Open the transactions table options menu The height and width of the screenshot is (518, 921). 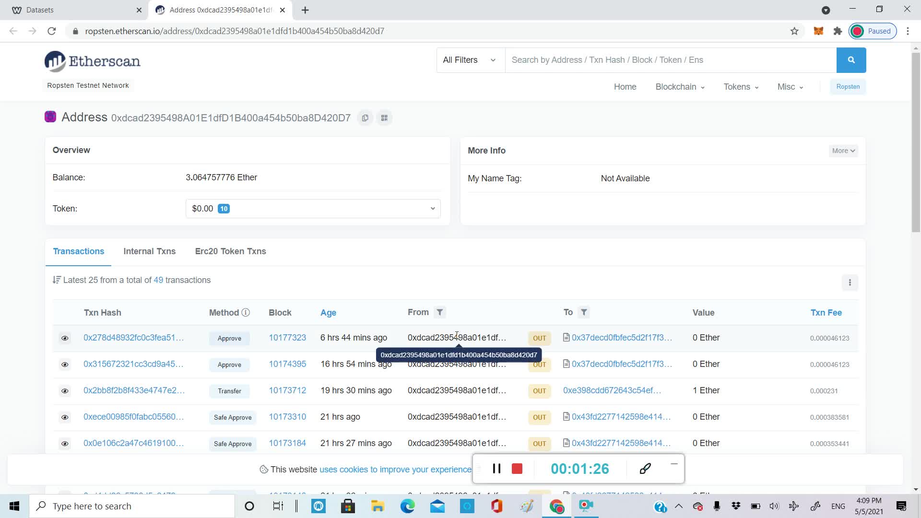pos(850,283)
